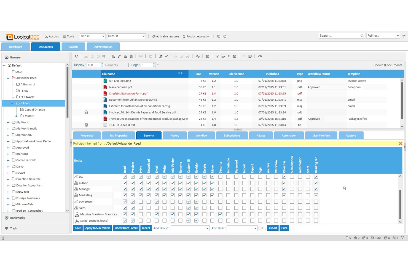408x272 pixels.
Task: Click the checked-out count 8 status icon
Action: (365, 238)
